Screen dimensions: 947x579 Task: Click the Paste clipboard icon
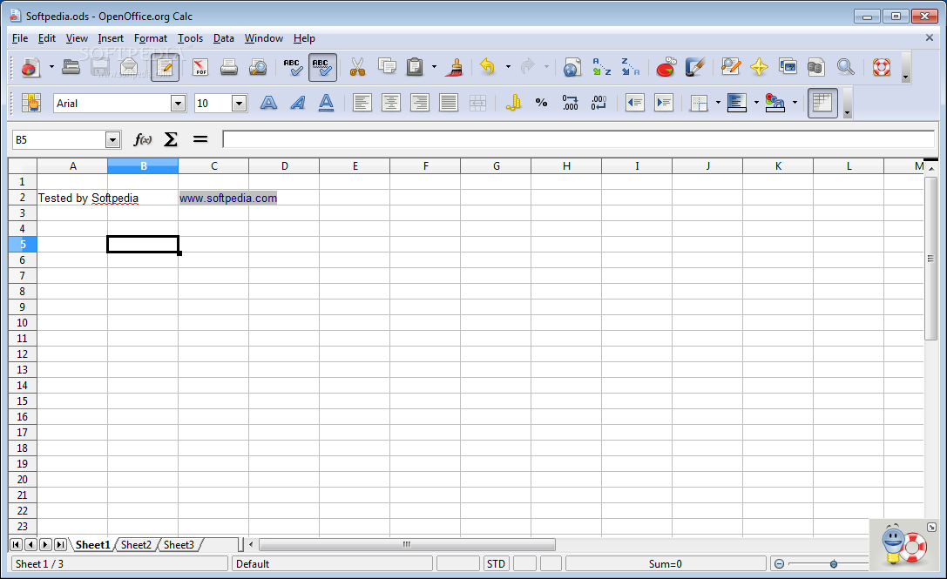(415, 67)
